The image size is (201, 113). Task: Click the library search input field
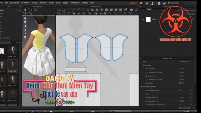pyautogui.click(x=5, y=43)
